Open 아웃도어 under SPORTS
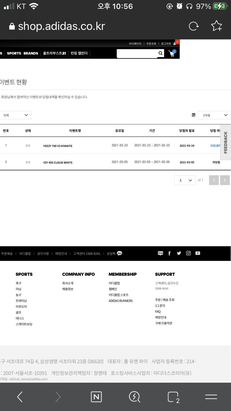This screenshot has width=231, height=411. coord(21,307)
